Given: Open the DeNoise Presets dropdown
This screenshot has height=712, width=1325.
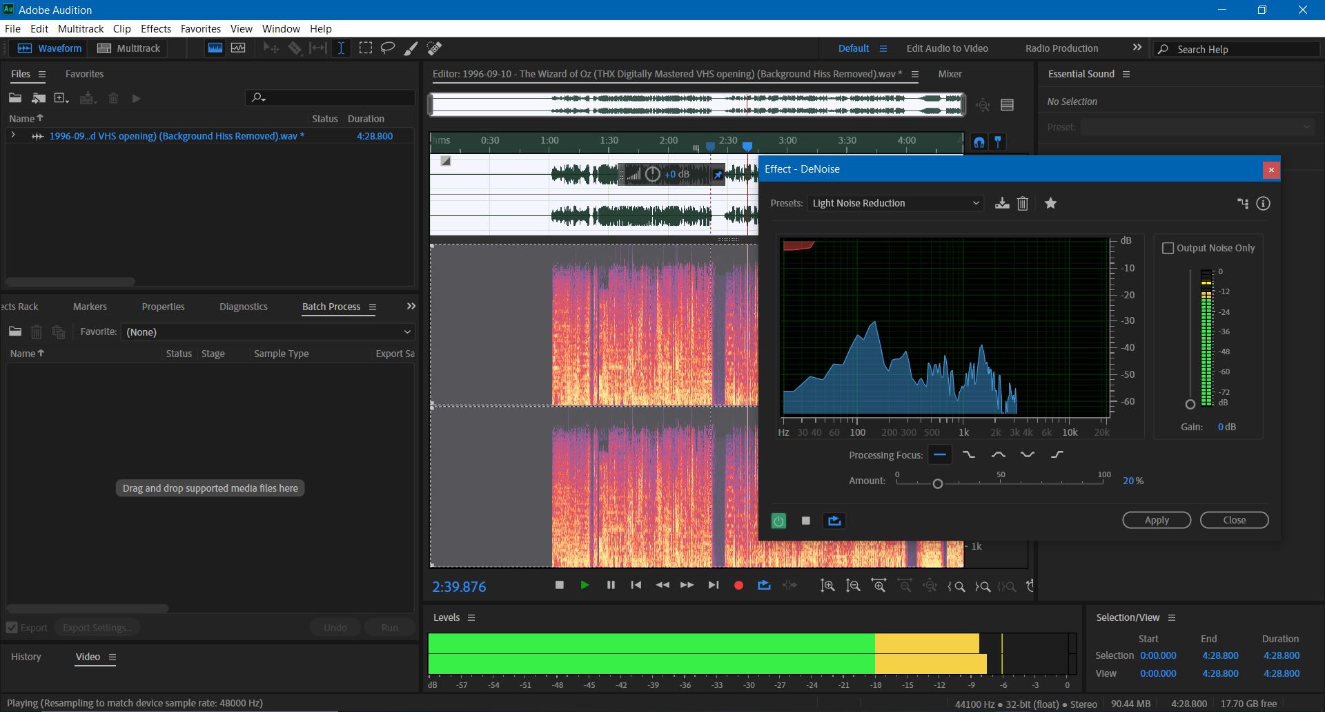Looking at the screenshot, I should [x=895, y=203].
